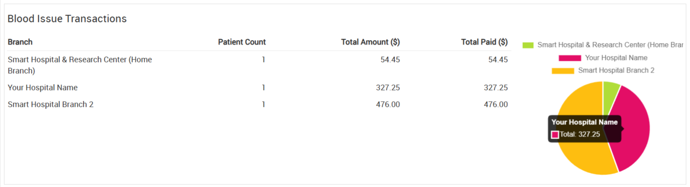Click the Blood Issue Transactions heading

click(67, 19)
